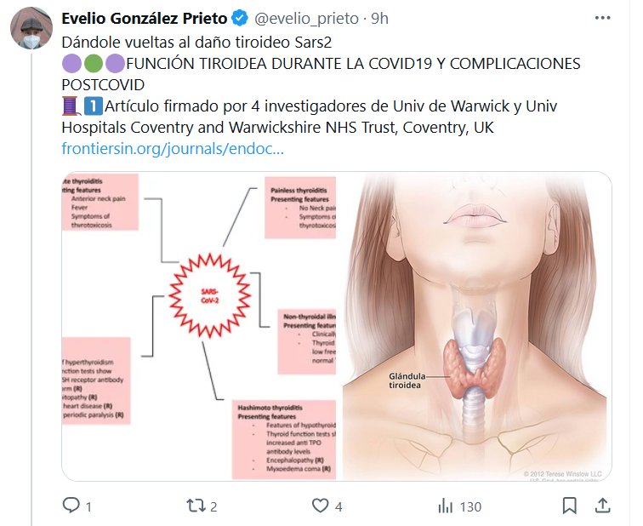This screenshot has height=526, width=643.
Task: Open the reply comment icon
Action: tap(71, 505)
